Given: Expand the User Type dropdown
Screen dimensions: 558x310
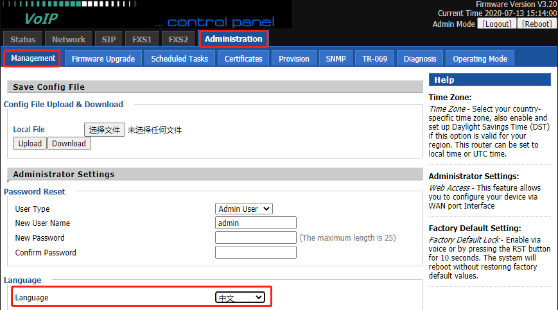Looking at the screenshot, I should (x=244, y=209).
